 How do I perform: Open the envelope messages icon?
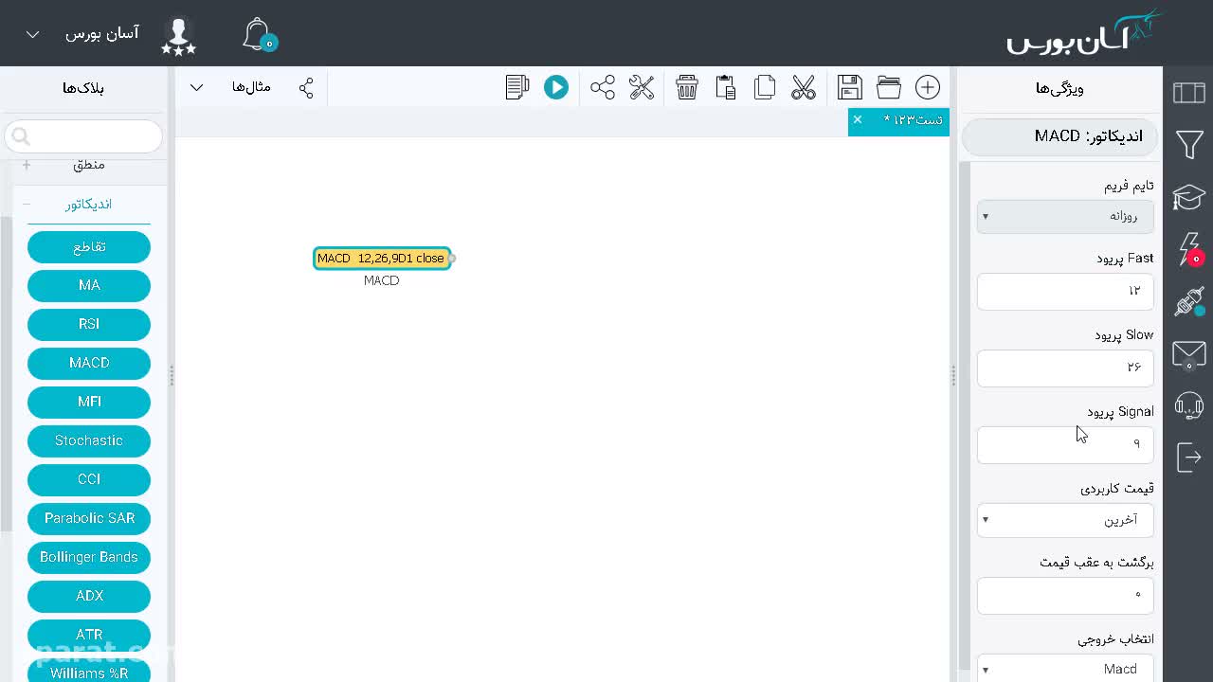pyautogui.click(x=1189, y=355)
